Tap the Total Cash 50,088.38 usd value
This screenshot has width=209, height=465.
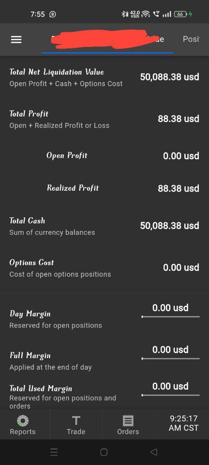tap(170, 226)
